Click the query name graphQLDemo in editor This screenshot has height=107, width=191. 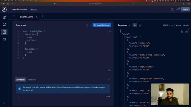36,31
